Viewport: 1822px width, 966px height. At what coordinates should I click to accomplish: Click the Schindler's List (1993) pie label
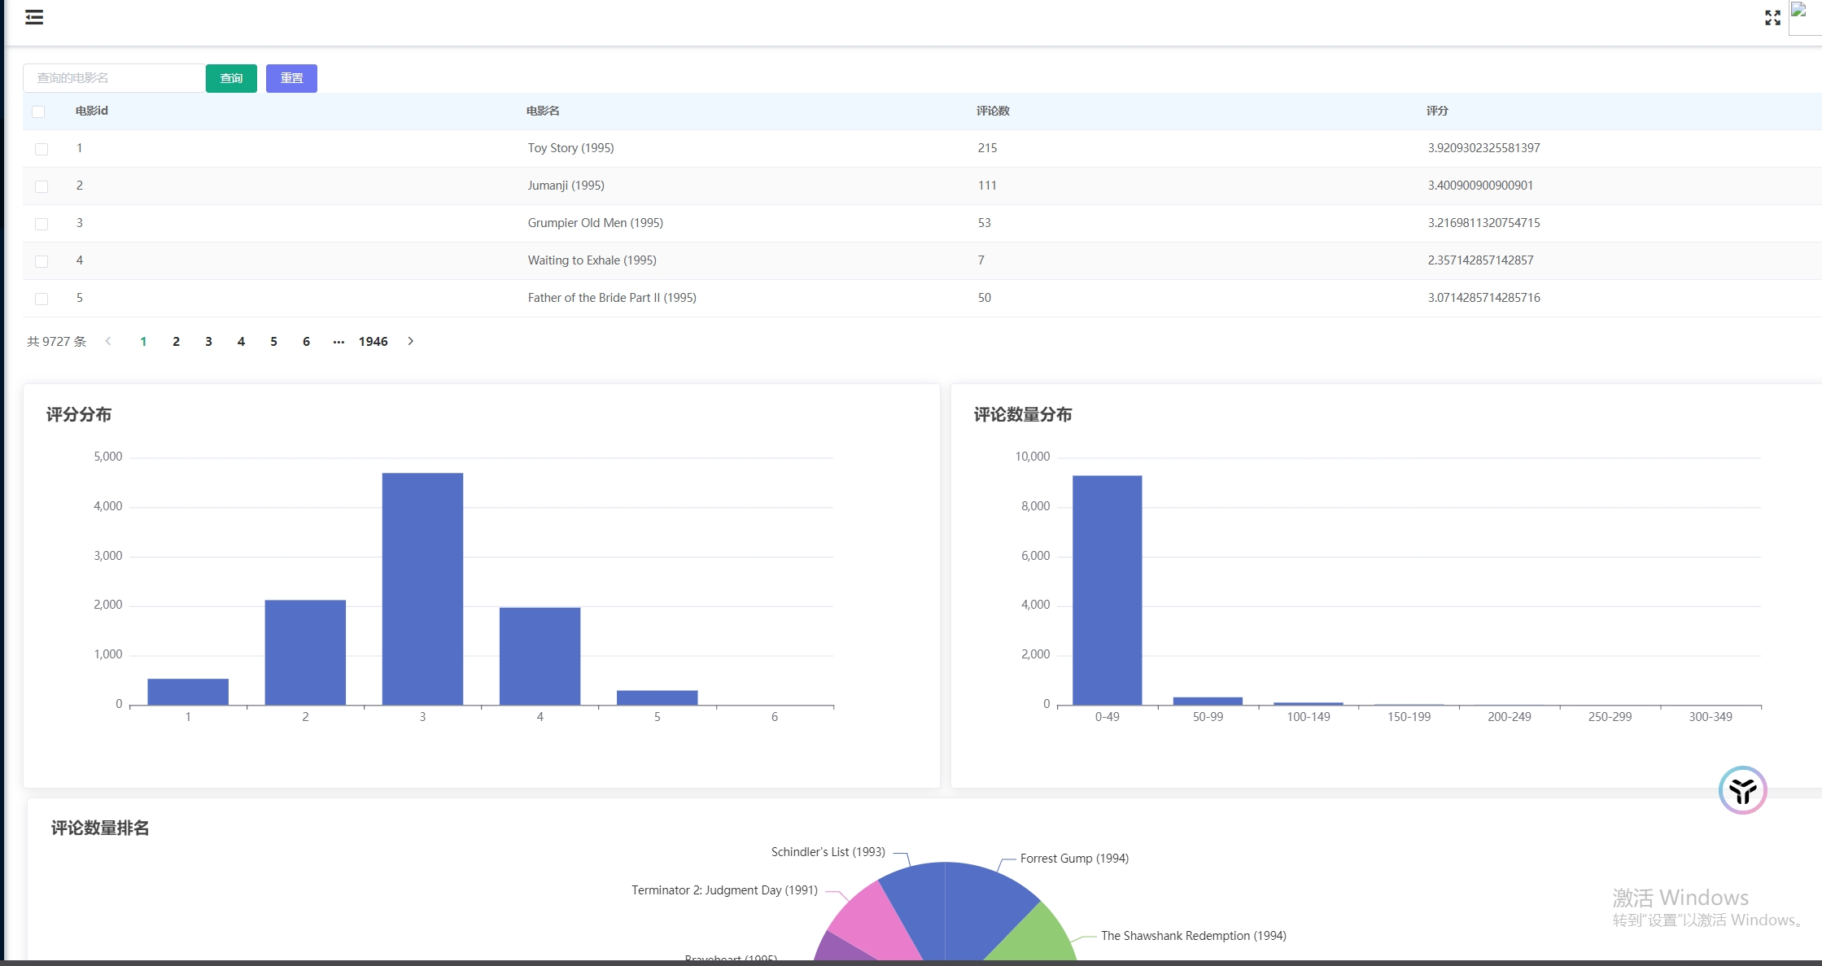click(x=828, y=852)
